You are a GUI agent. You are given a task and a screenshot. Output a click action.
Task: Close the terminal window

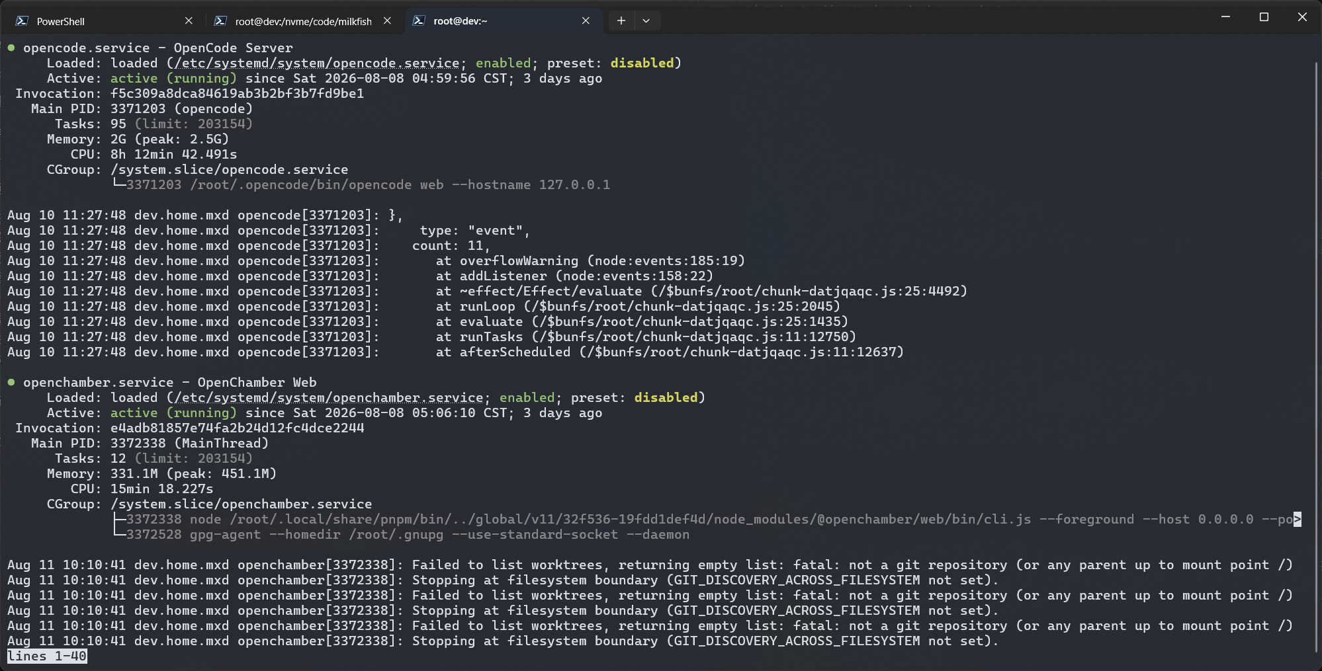(1302, 17)
